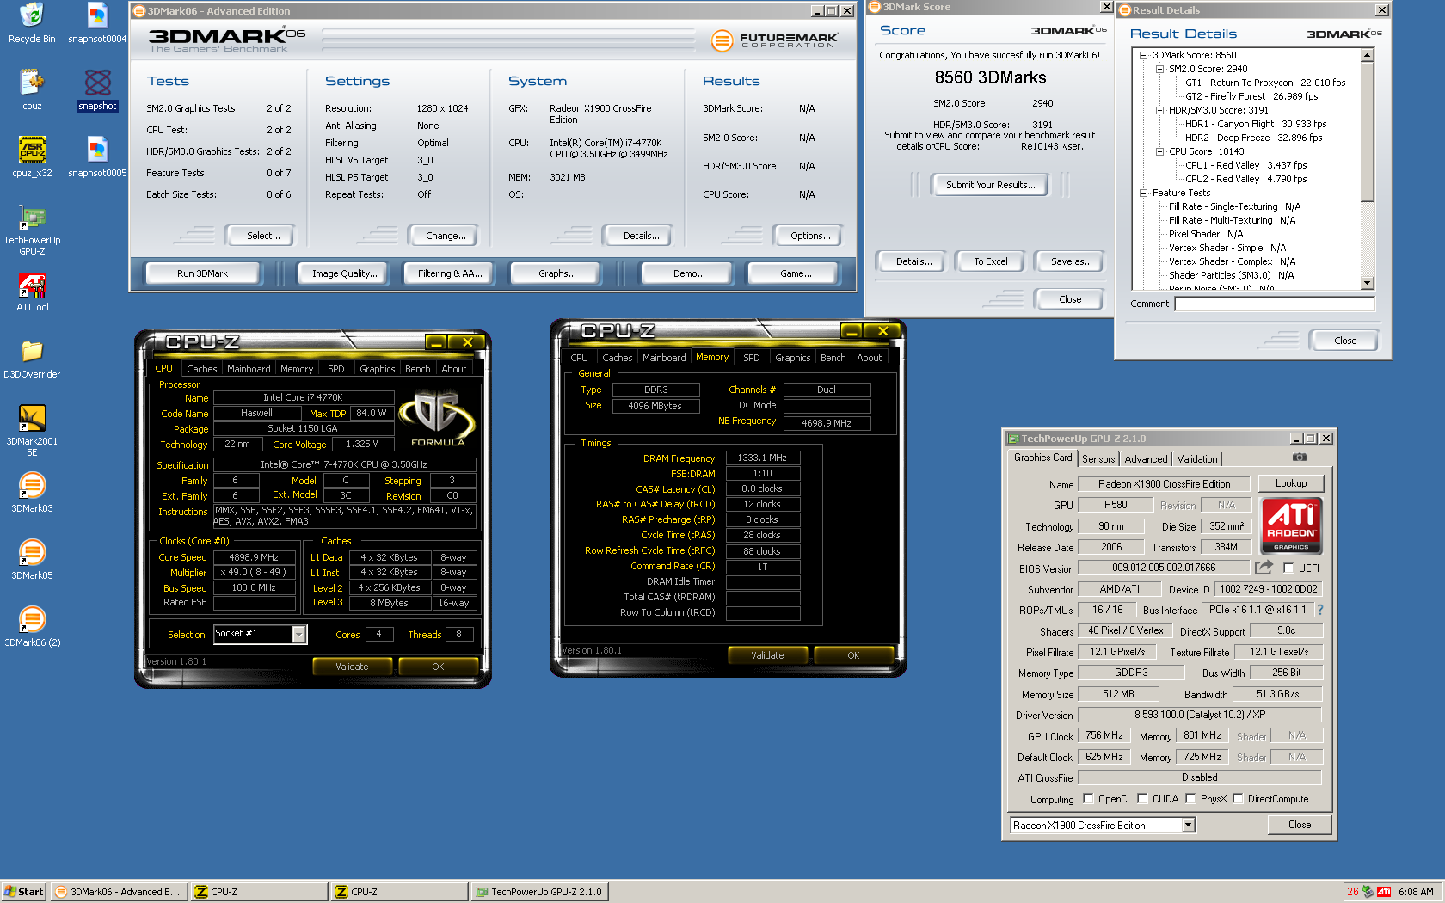1445x903 pixels.
Task: Open the Bench tab in Memory CPU-Z window
Action: 833,358
